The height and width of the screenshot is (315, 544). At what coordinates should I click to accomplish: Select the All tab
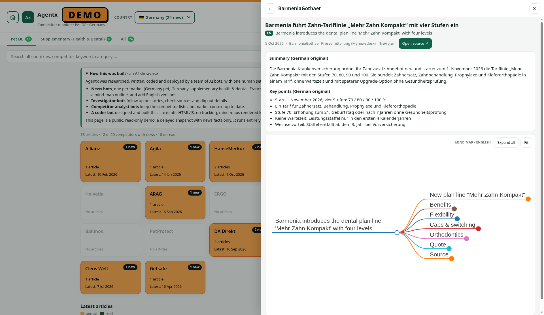pyautogui.click(x=127, y=39)
